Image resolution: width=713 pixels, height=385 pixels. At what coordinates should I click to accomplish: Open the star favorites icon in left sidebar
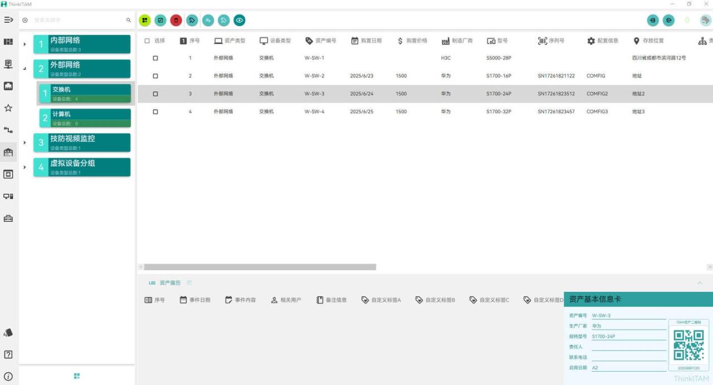click(8, 108)
